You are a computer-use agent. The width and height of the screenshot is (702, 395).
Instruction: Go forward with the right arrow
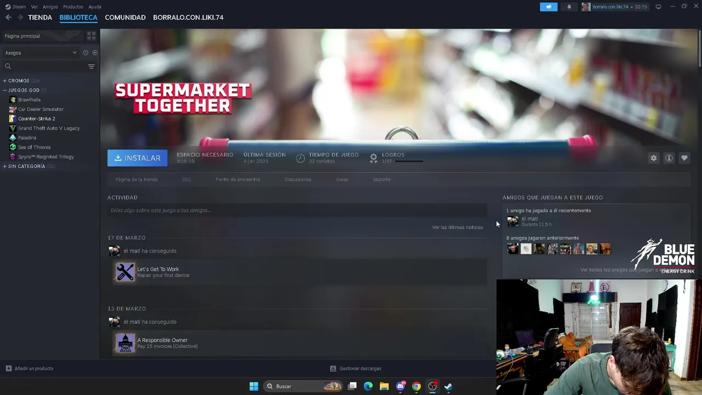[x=20, y=18]
